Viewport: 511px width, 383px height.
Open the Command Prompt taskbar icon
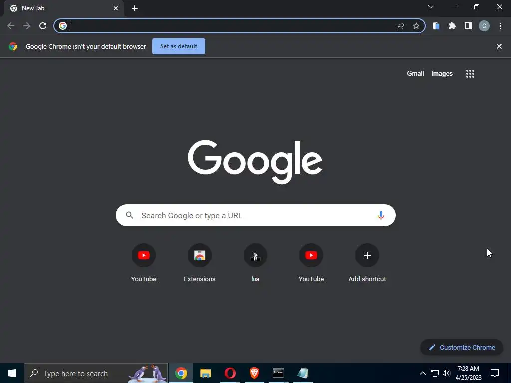point(278,373)
